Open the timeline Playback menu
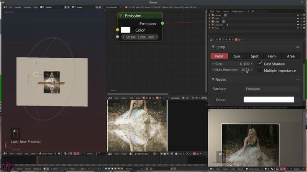Screen dimensions: 307x172 (37, 169)
